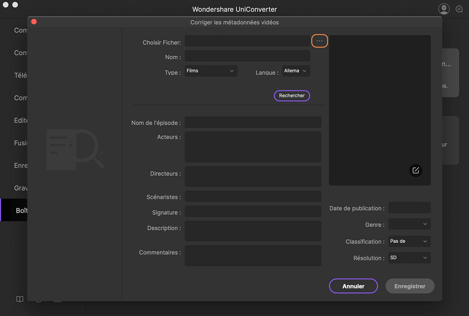Click the Signature input field
This screenshot has width=469, height=316.
[253, 211]
